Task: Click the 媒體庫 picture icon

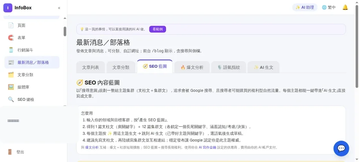Action: [11, 87]
